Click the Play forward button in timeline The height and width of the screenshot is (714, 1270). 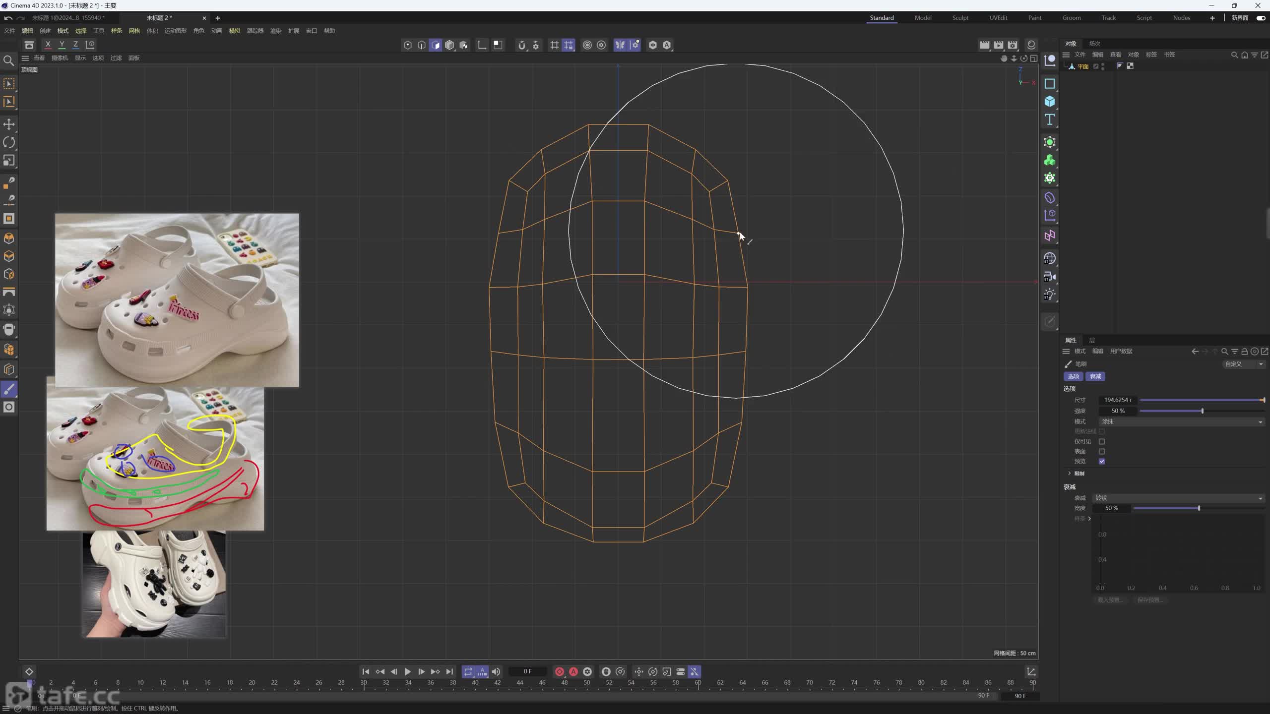pyautogui.click(x=407, y=672)
